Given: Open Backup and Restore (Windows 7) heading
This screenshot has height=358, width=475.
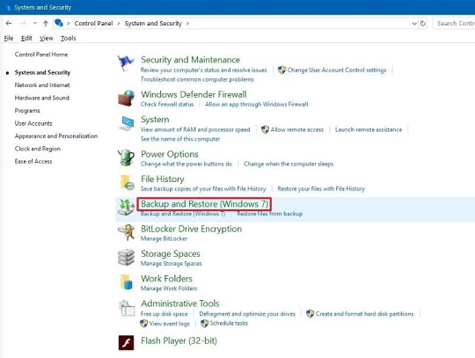Looking at the screenshot, I should pos(204,204).
